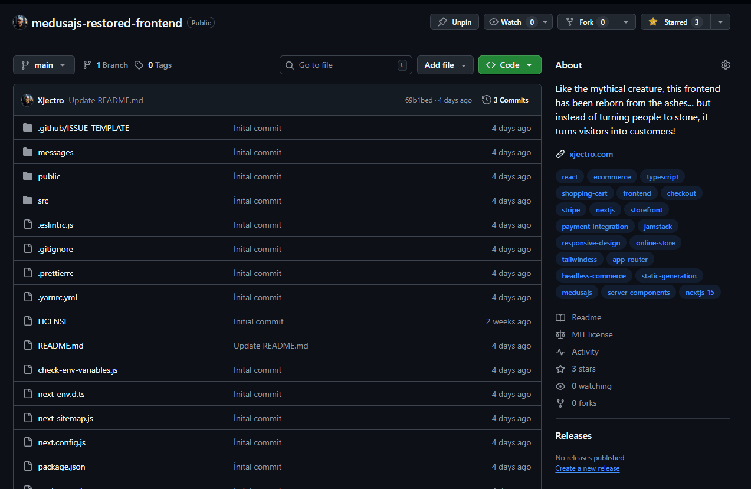Image resolution: width=751 pixels, height=489 pixels.
Task: Click the clock icon beside 3 Commits
Action: (485, 100)
